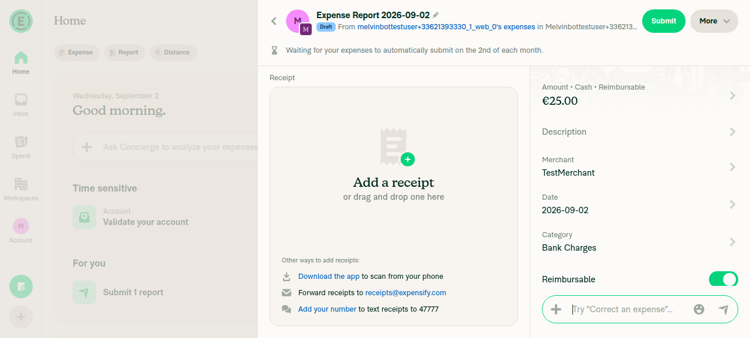750x338 pixels.
Task: Click the send message arrow icon
Action: point(724,309)
